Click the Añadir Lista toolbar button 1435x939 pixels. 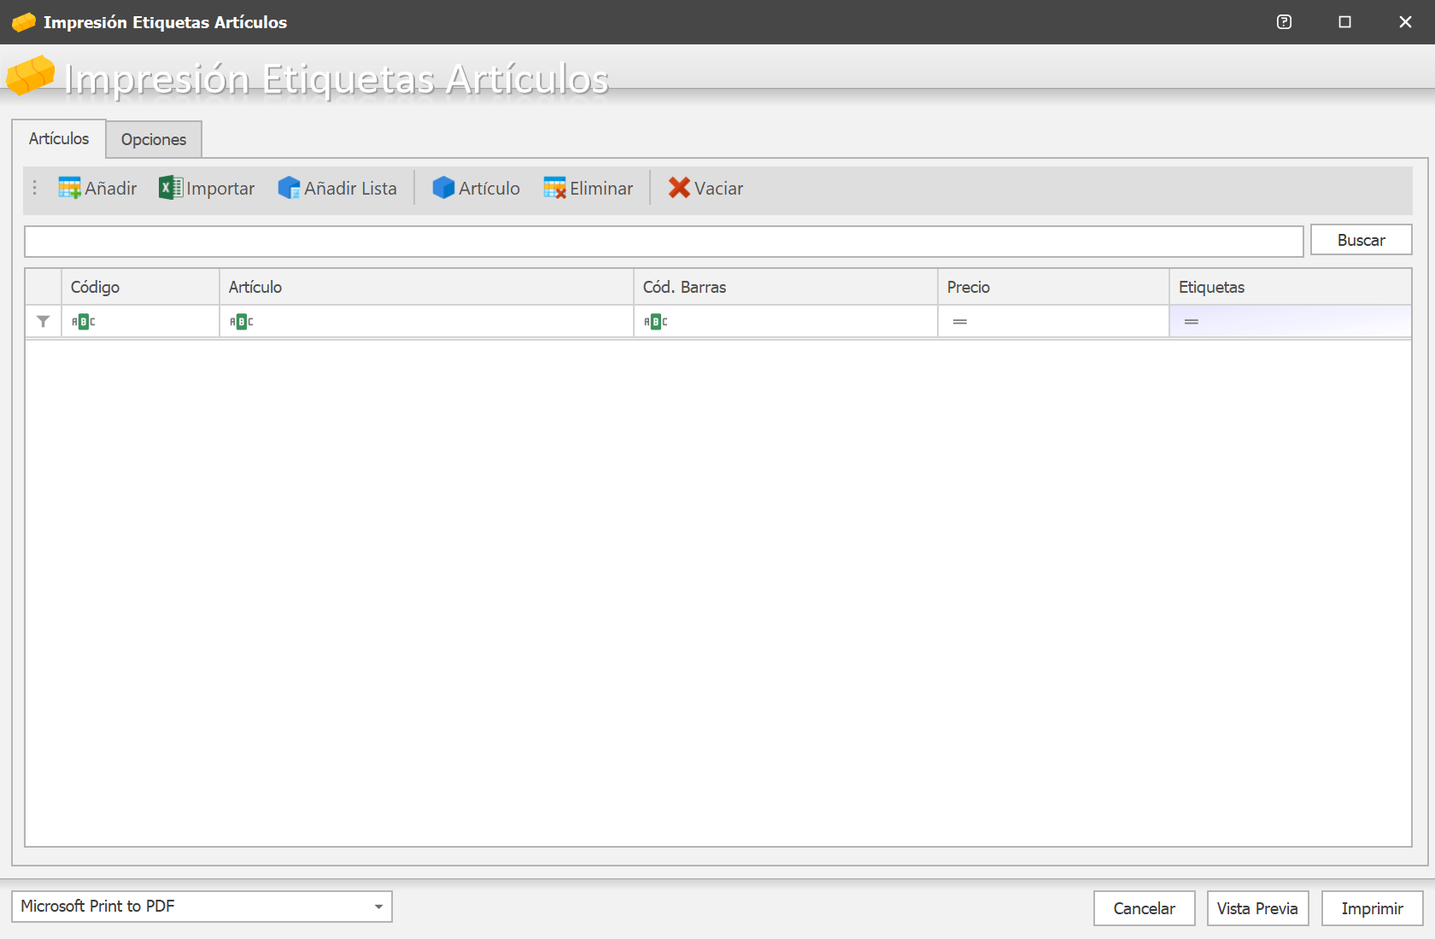[x=337, y=188]
